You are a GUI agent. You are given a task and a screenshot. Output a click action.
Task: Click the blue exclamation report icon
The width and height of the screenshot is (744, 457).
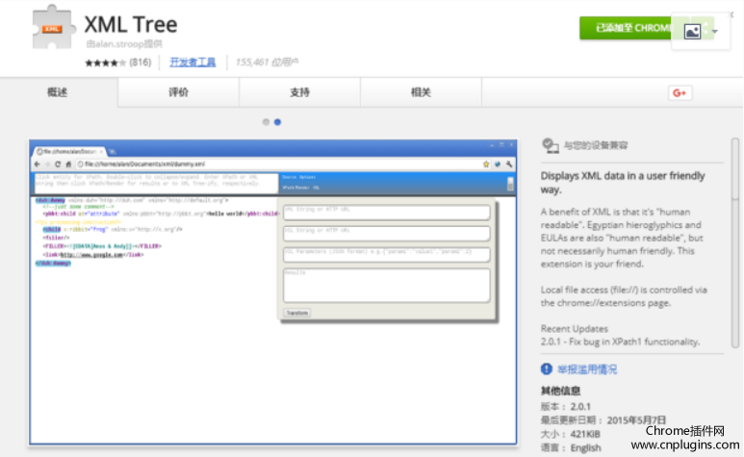point(546,368)
